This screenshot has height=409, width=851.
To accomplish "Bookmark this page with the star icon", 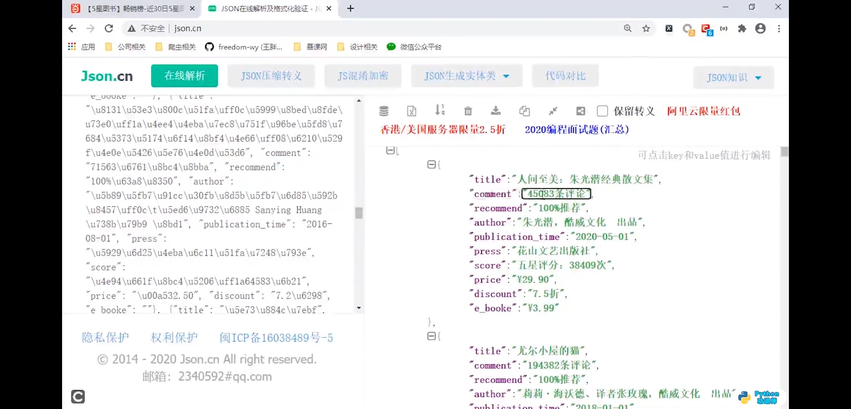I will [x=646, y=28].
